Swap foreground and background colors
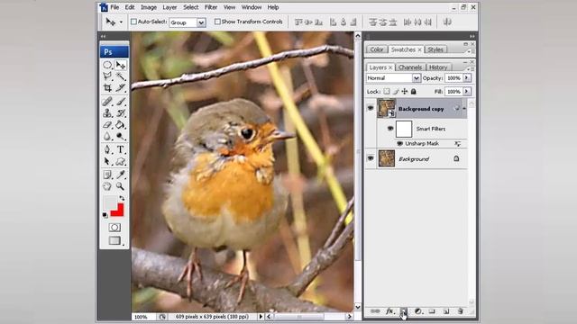 click(x=122, y=198)
